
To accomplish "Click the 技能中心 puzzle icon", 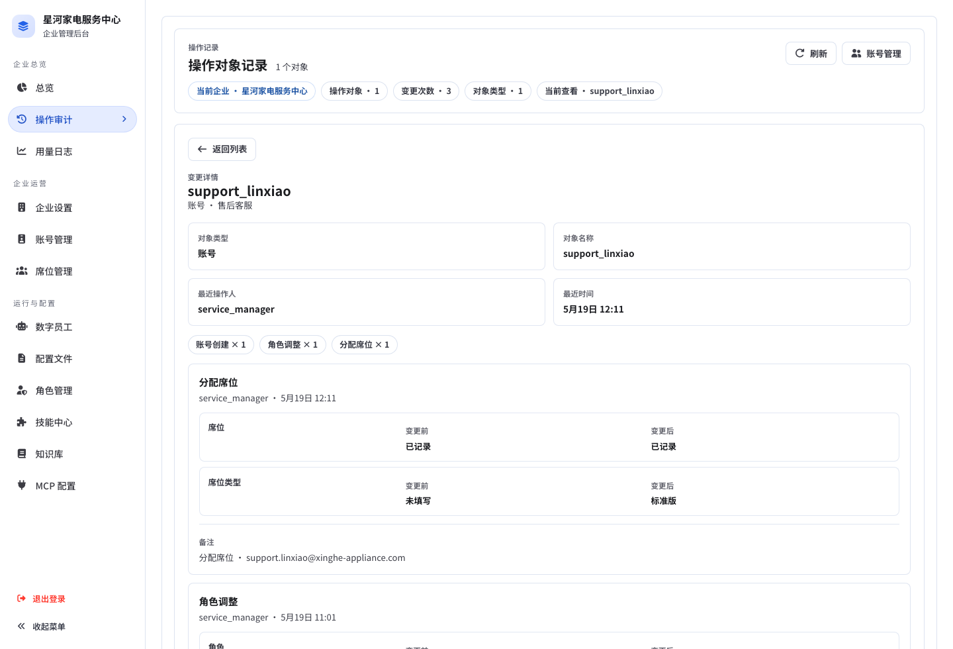I will click(x=22, y=422).
